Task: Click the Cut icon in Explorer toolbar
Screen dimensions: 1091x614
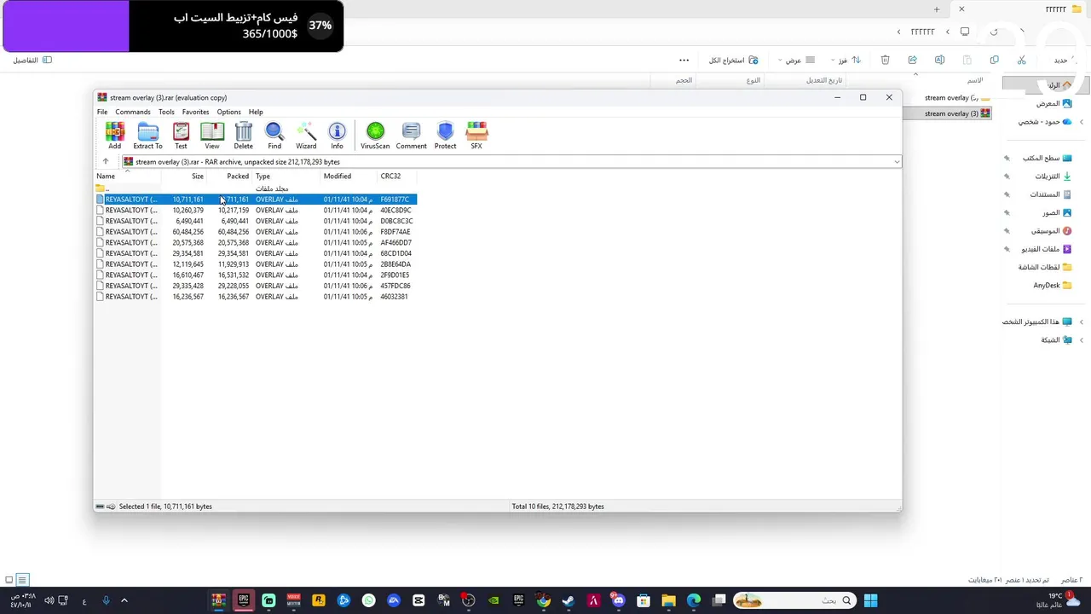Action: (1021, 60)
